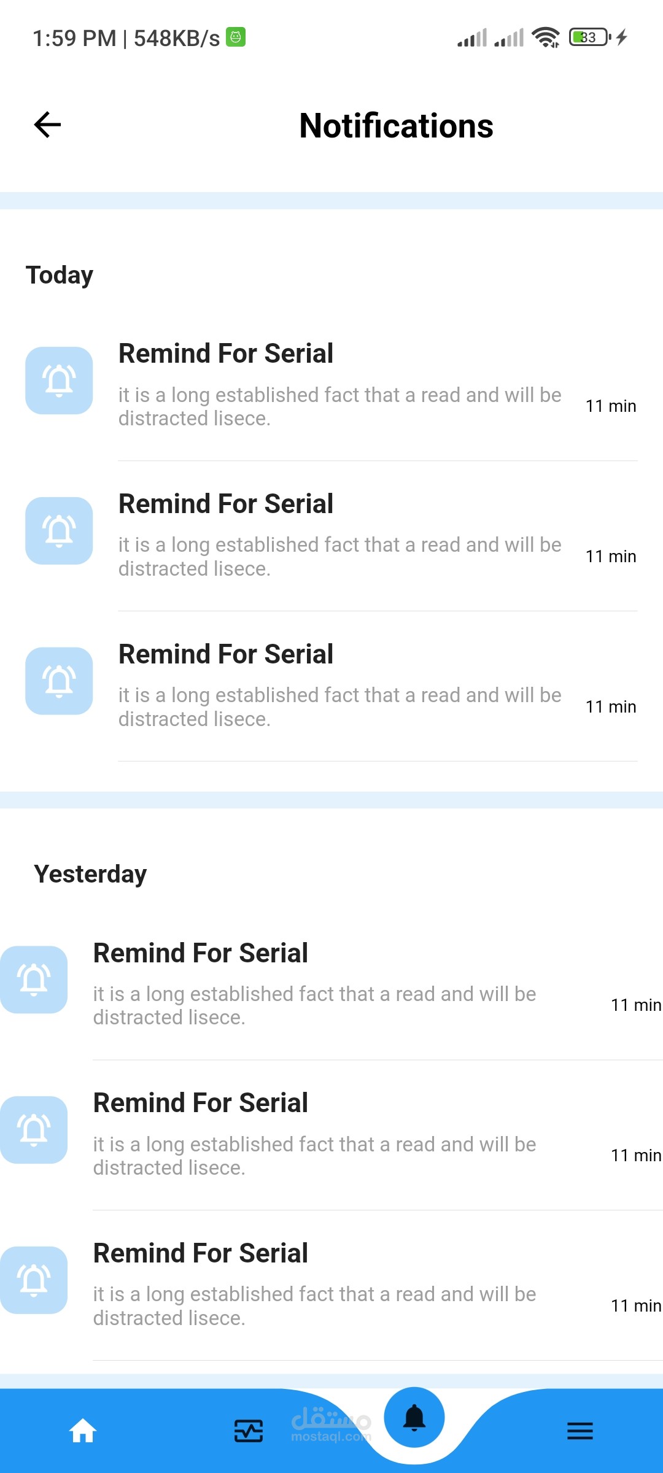Tap the third Today alarm bell icon
Viewport: 663px width, 1473px height.
(x=59, y=681)
